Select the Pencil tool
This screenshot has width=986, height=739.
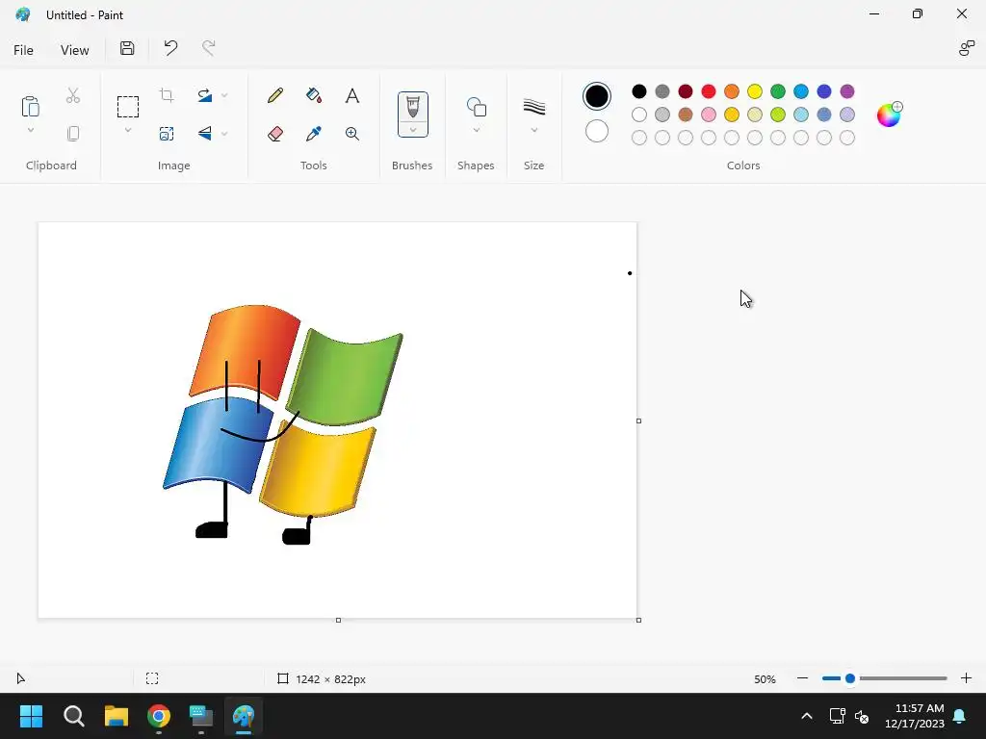[x=274, y=95]
